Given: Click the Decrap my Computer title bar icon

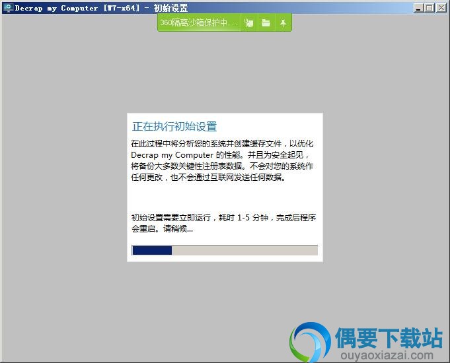Looking at the screenshot, I should pos(8,8).
